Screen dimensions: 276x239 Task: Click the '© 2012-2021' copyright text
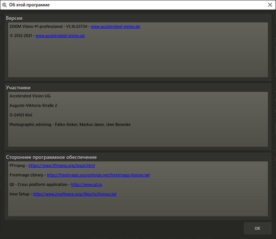point(21,36)
